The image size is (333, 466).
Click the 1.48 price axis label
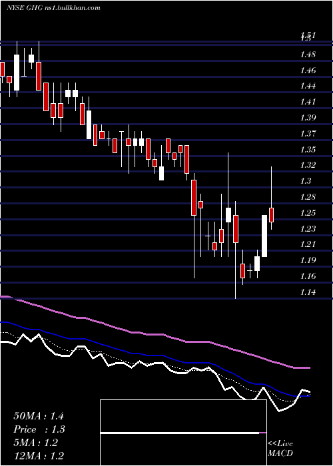[x=308, y=55]
